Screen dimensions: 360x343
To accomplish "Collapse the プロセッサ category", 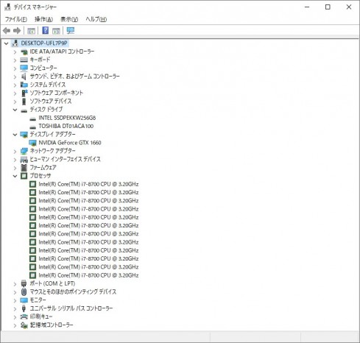I will click(x=15, y=176).
